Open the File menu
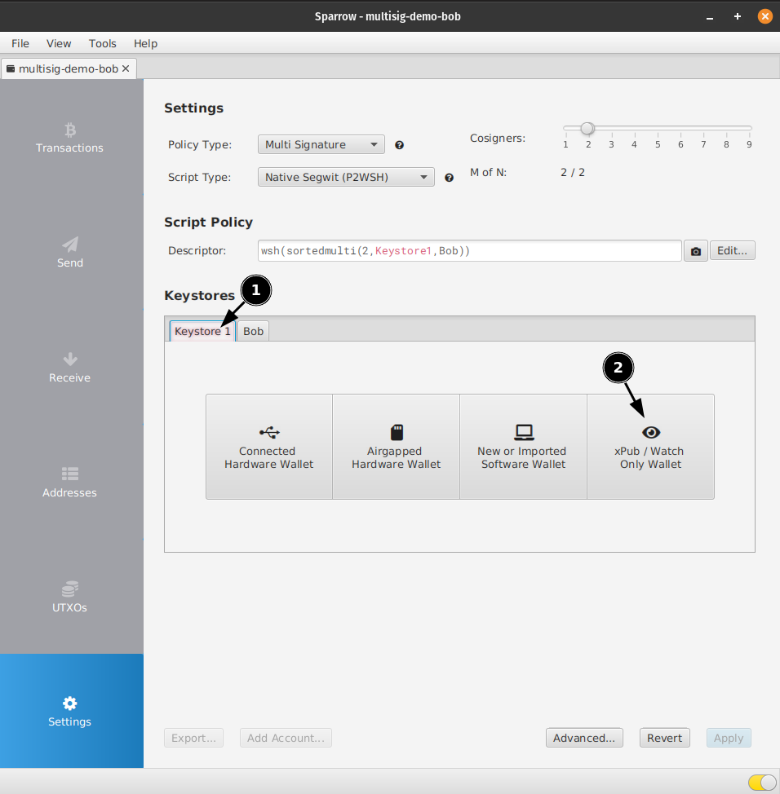The image size is (780, 794). tap(20, 43)
